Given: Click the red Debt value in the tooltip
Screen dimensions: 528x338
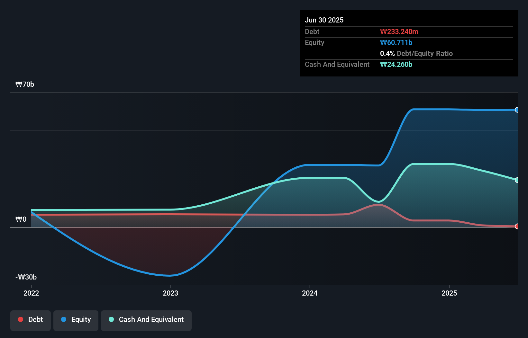Looking at the screenshot, I should coord(399,31).
